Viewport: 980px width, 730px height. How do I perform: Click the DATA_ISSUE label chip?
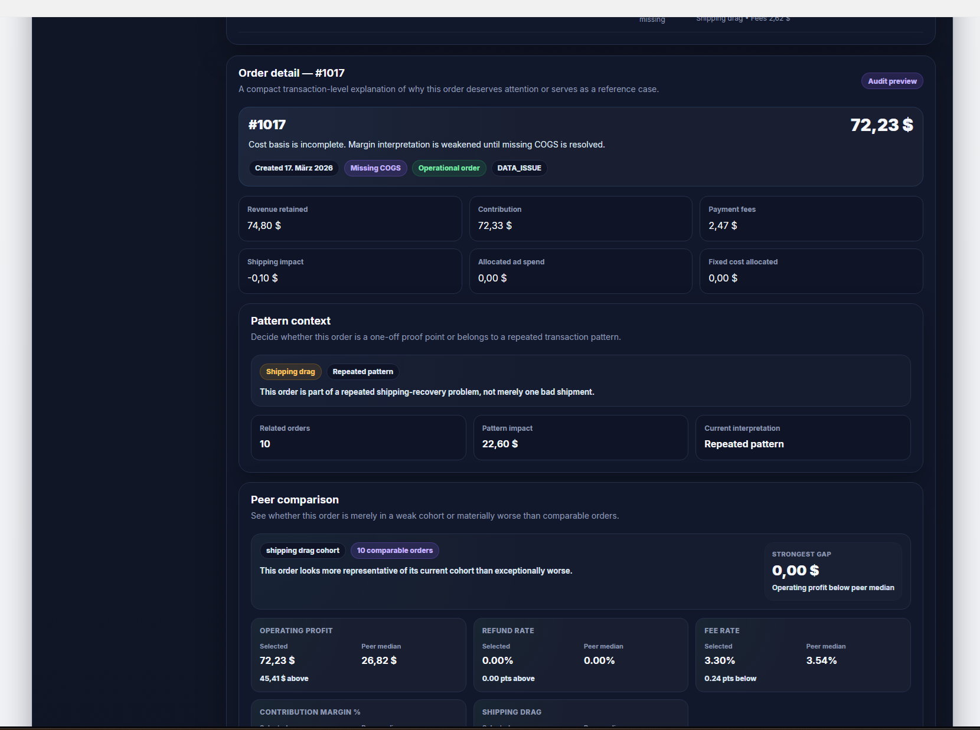click(x=519, y=168)
